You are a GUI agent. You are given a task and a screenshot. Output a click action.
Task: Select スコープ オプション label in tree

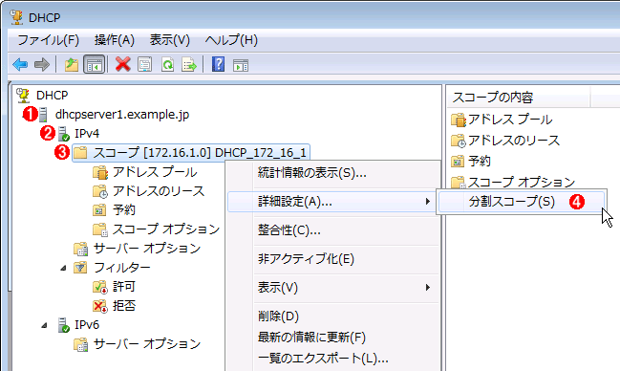166,229
